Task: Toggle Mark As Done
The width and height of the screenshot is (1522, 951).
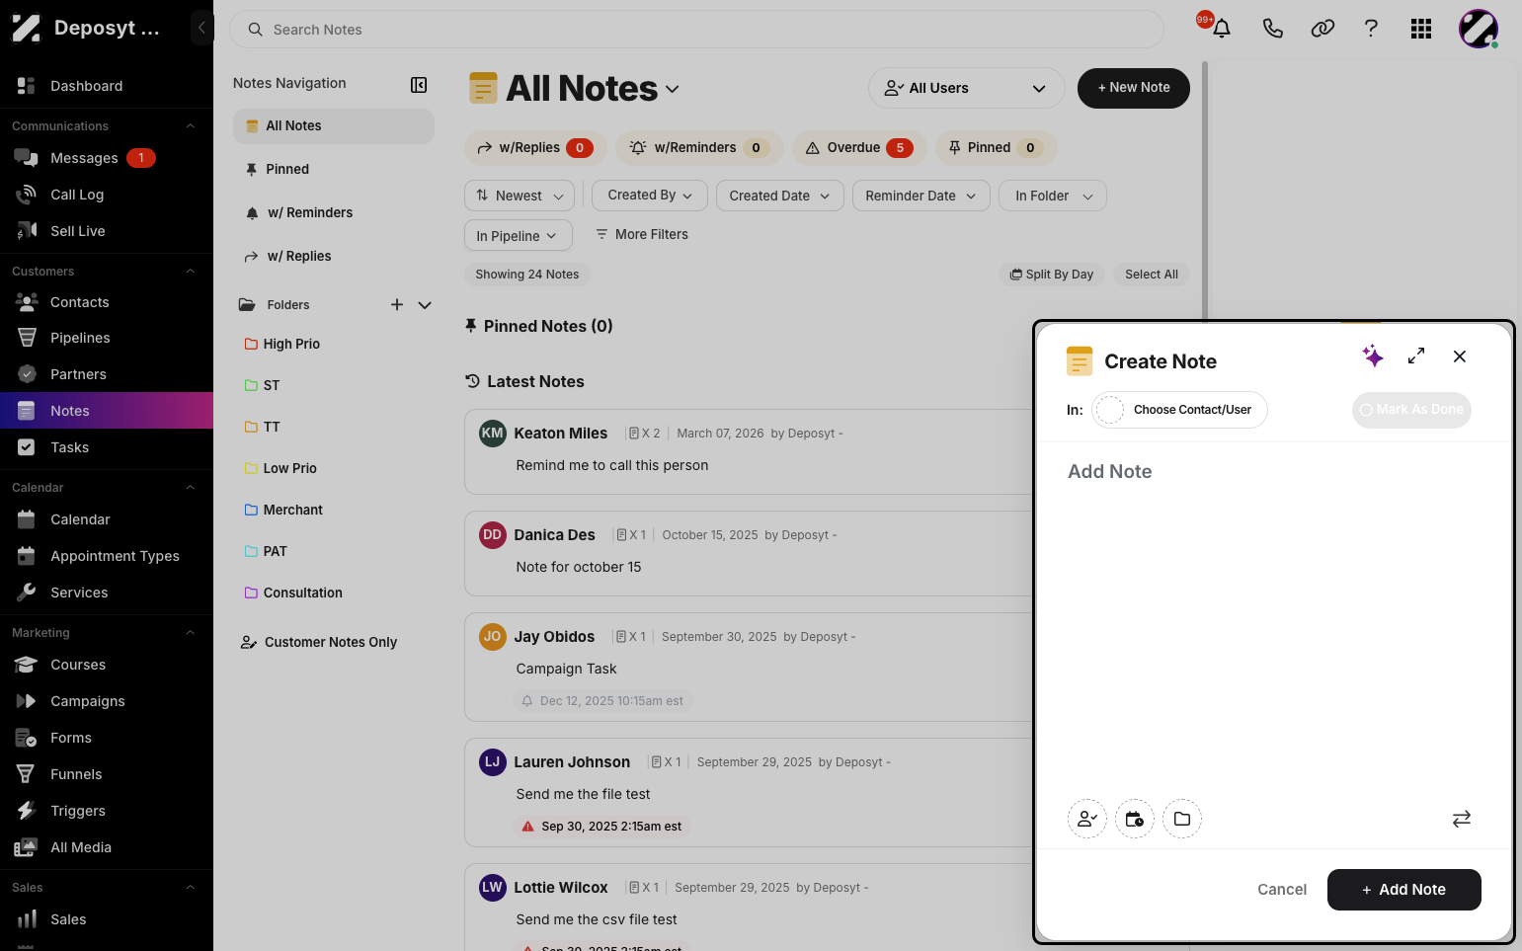Action: pyautogui.click(x=1411, y=410)
